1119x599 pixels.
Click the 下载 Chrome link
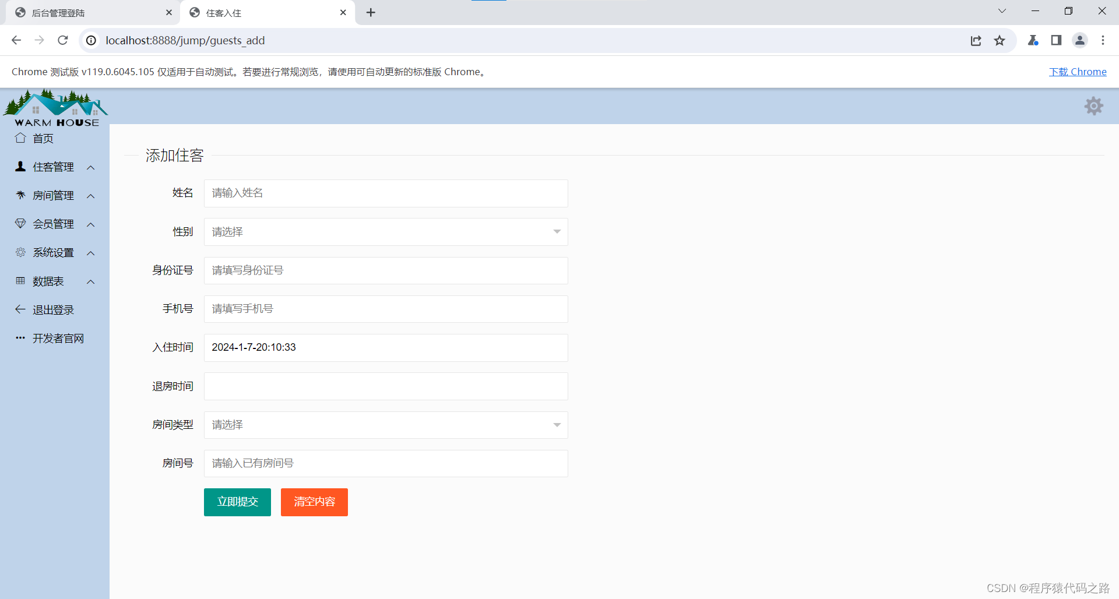[1078, 72]
